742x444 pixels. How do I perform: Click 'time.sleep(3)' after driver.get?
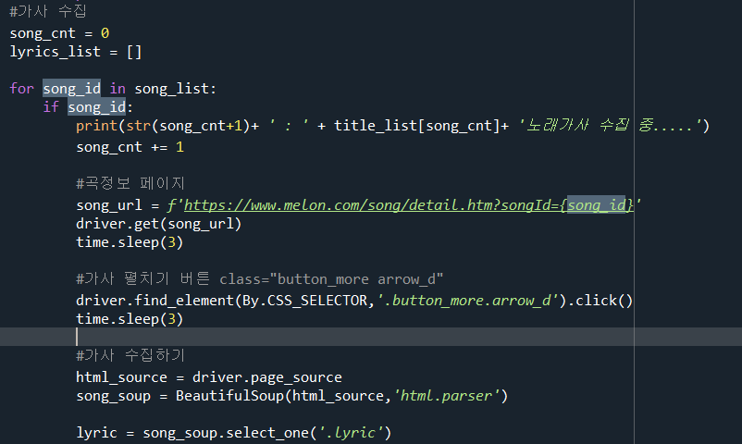point(130,241)
